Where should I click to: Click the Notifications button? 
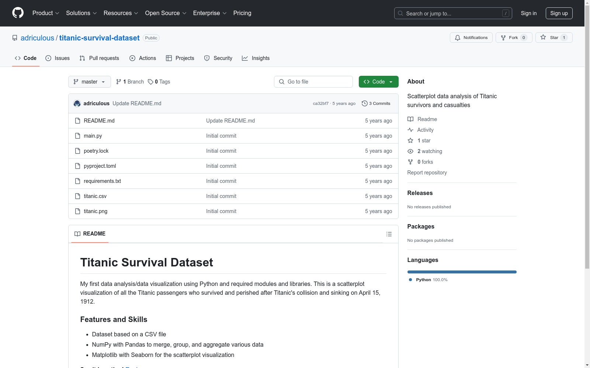[x=471, y=38]
